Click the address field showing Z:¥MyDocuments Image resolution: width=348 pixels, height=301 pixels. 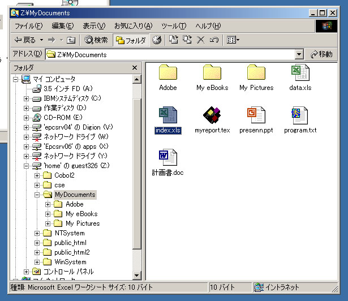click(x=170, y=55)
